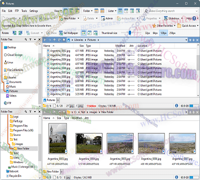Viewport: 200px width, 180px height.
Task: Open the Lister dropdown menu
Action: tap(112, 11)
